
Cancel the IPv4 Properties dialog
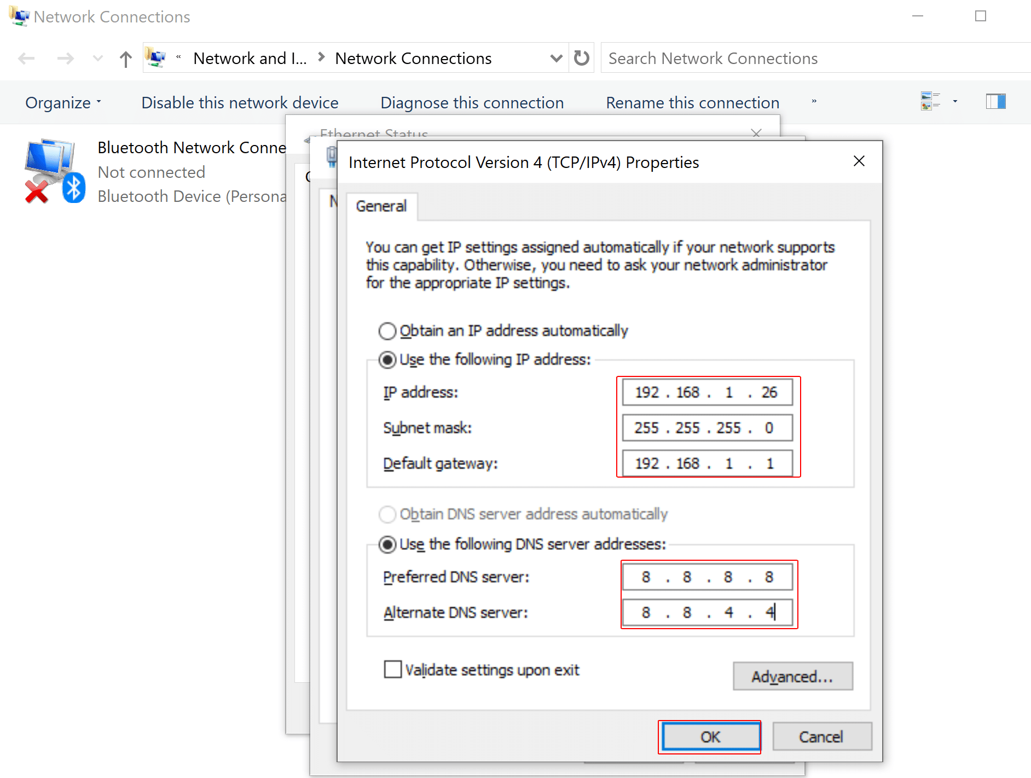(x=822, y=737)
